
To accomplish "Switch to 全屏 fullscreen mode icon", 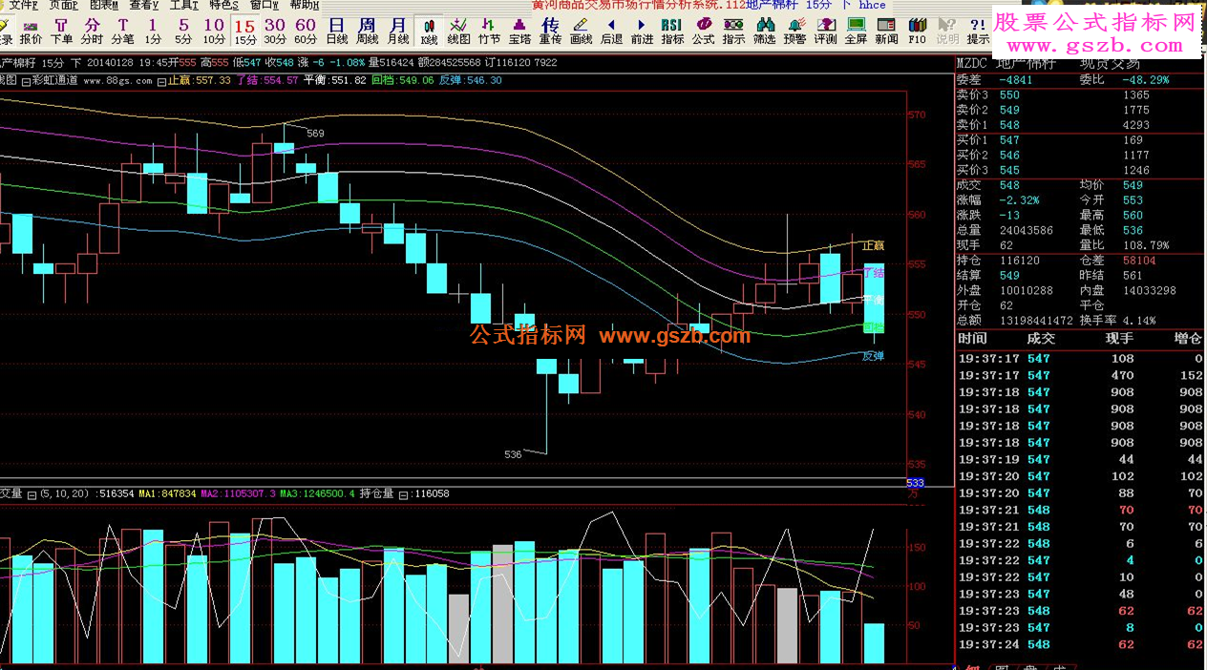I will (856, 30).
